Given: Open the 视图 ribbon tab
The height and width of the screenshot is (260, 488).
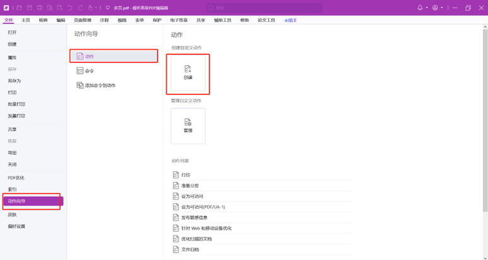Looking at the screenshot, I should pos(122,20).
